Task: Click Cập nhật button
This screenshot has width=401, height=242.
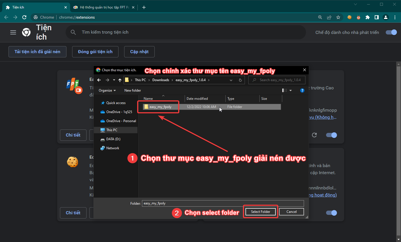Action: 139,52
